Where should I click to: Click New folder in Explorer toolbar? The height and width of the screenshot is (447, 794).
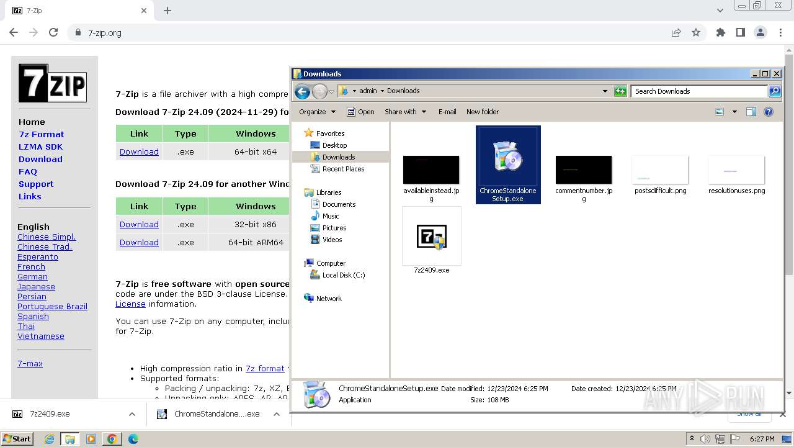(483, 112)
